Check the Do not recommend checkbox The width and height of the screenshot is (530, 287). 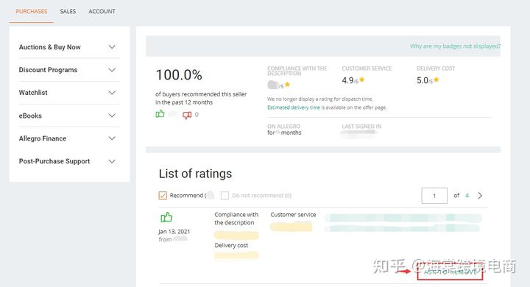click(225, 196)
